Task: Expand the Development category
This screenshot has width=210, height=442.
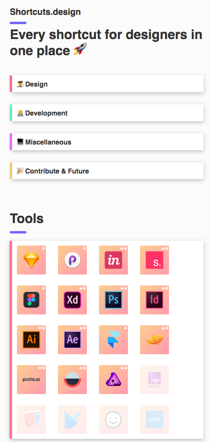Action: 107,113
